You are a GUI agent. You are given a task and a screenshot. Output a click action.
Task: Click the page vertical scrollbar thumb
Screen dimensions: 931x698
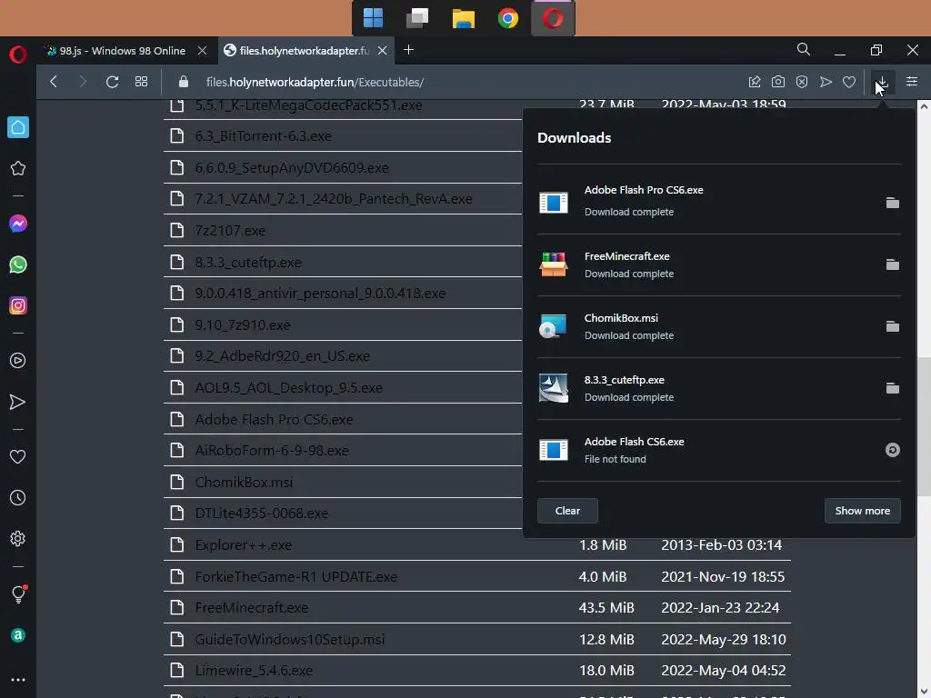[924, 425]
